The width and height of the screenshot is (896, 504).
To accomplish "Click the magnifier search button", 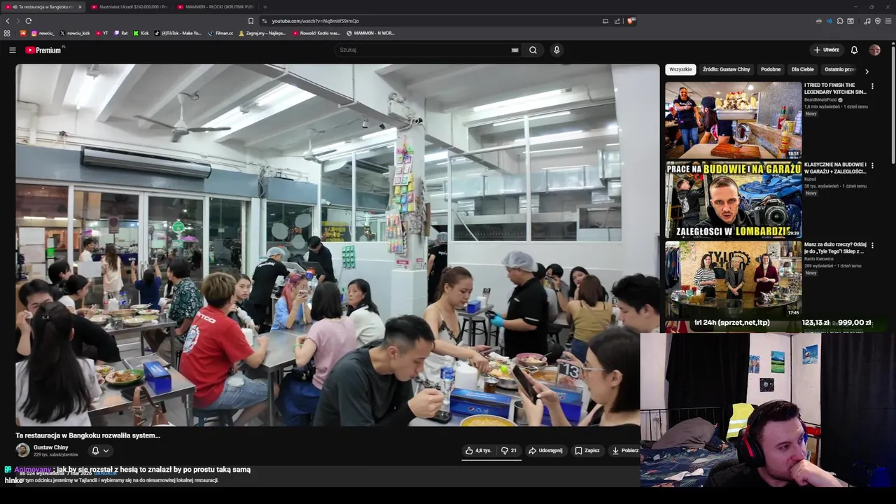I will click(x=533, y=50).
